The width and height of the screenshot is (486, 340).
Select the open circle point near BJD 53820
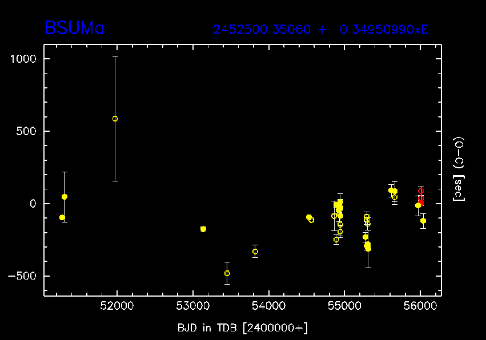[255, 252]
